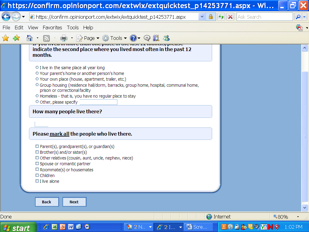Image resolution: width=309 pixels, height=232 pixels.
Task: Check 'Spouse or romantic partner'
Action: click(37, 163)
